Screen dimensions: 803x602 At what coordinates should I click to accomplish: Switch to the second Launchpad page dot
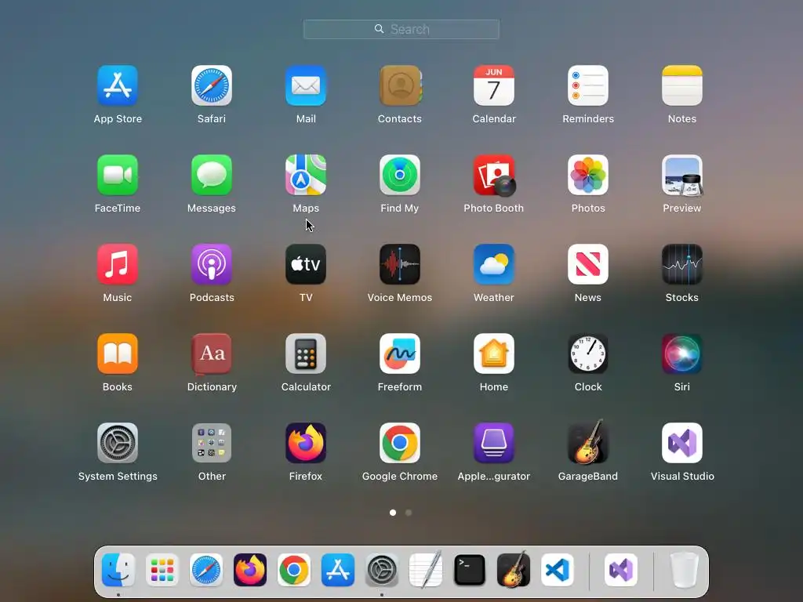[x=409, y=513]
